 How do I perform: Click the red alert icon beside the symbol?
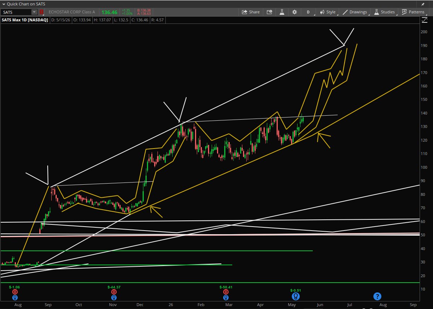tap(42, 12)
